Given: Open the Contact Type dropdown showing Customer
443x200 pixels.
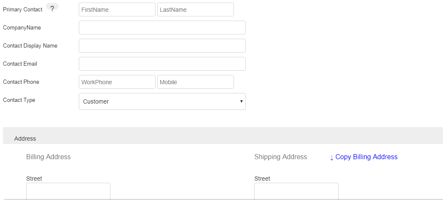Looking at the screenshot, I should pos(162,101).
